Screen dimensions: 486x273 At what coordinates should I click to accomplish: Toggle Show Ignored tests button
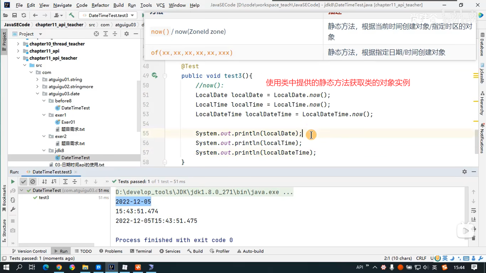point(33,181)
